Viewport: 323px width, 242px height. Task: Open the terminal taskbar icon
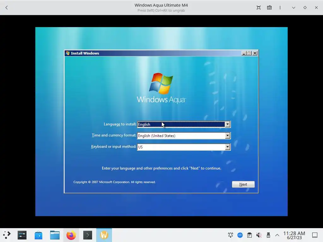(88, 235)
